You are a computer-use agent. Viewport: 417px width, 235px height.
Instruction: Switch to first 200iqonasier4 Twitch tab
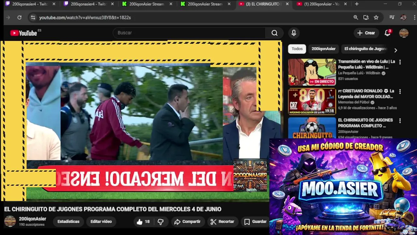(30, 4)
